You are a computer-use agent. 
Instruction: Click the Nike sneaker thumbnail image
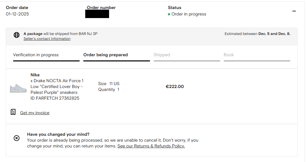tap(18, 88)
